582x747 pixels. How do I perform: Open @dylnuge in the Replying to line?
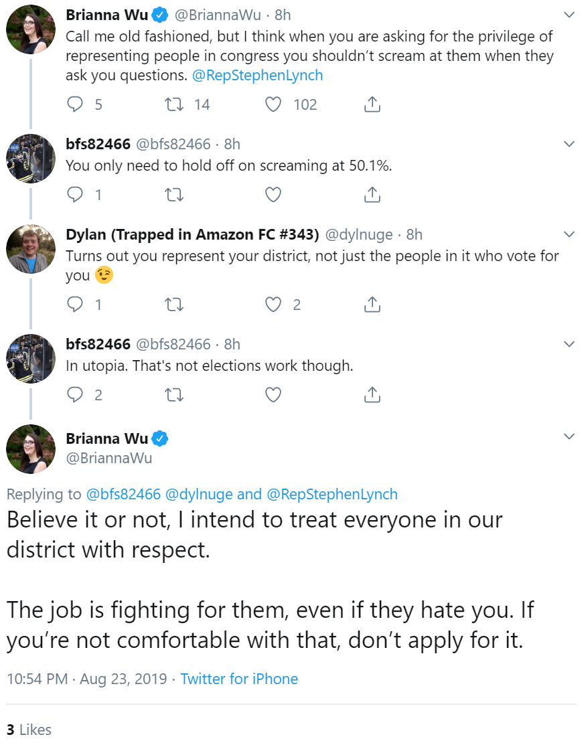tap(199, 494)
